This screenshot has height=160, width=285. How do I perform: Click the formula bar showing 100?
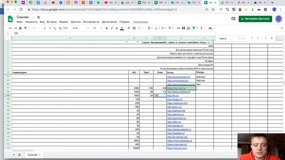(113, 33)
